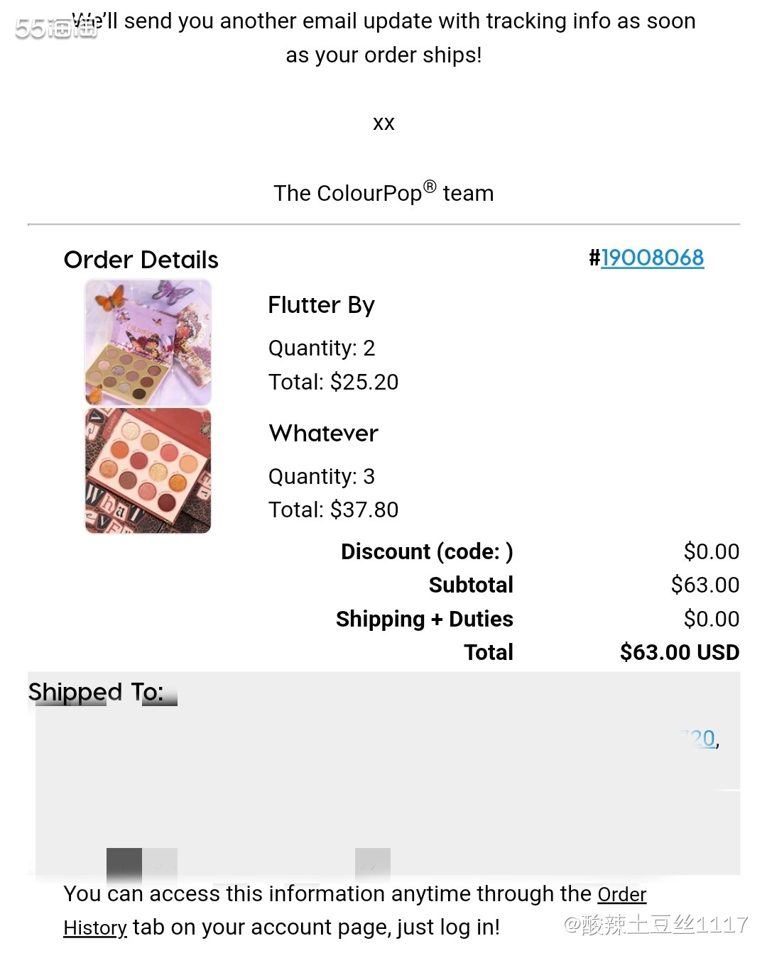Click the Whatever quantity 3 text
This screenshot has height=958, width=767.
[x=321, y=476]
